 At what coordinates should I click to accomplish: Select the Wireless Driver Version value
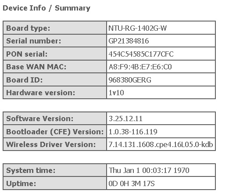pyautogui.click(x=161, y=144)
